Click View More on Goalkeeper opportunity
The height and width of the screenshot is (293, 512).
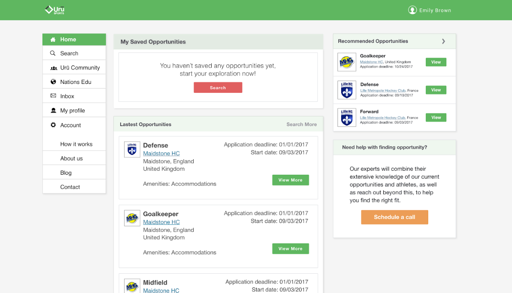click(291, 249)
